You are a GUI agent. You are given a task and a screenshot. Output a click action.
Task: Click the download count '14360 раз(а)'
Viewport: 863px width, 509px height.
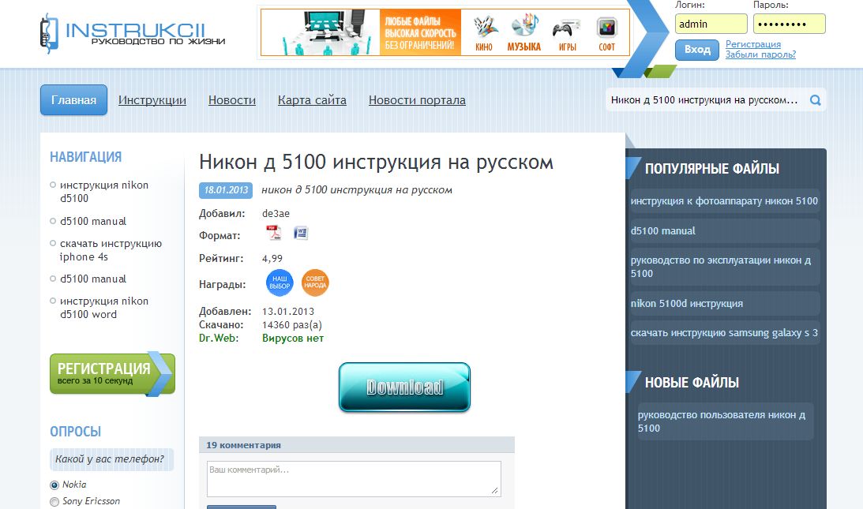coord(291,325)
